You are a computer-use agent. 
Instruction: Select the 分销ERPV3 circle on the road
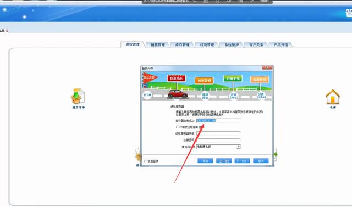click(233, 96)
